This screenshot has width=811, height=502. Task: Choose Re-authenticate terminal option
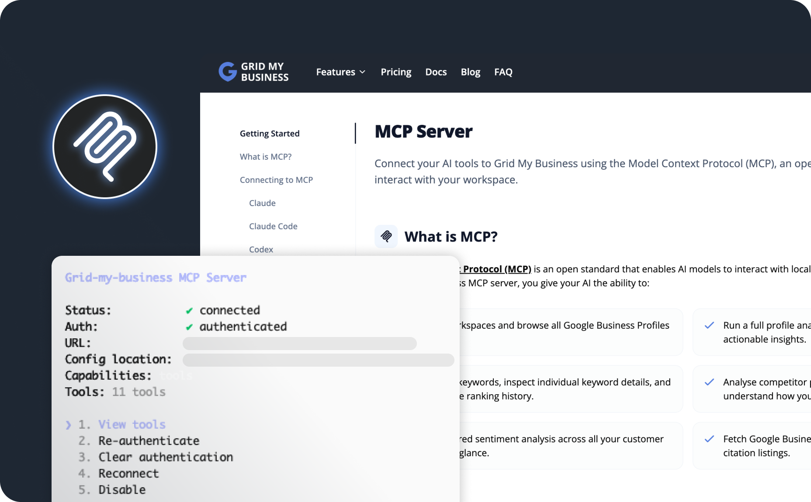(149, 441)
